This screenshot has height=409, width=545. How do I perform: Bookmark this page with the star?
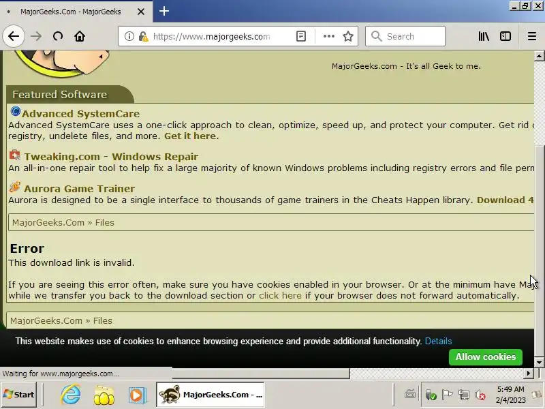[x=348, y=36]
